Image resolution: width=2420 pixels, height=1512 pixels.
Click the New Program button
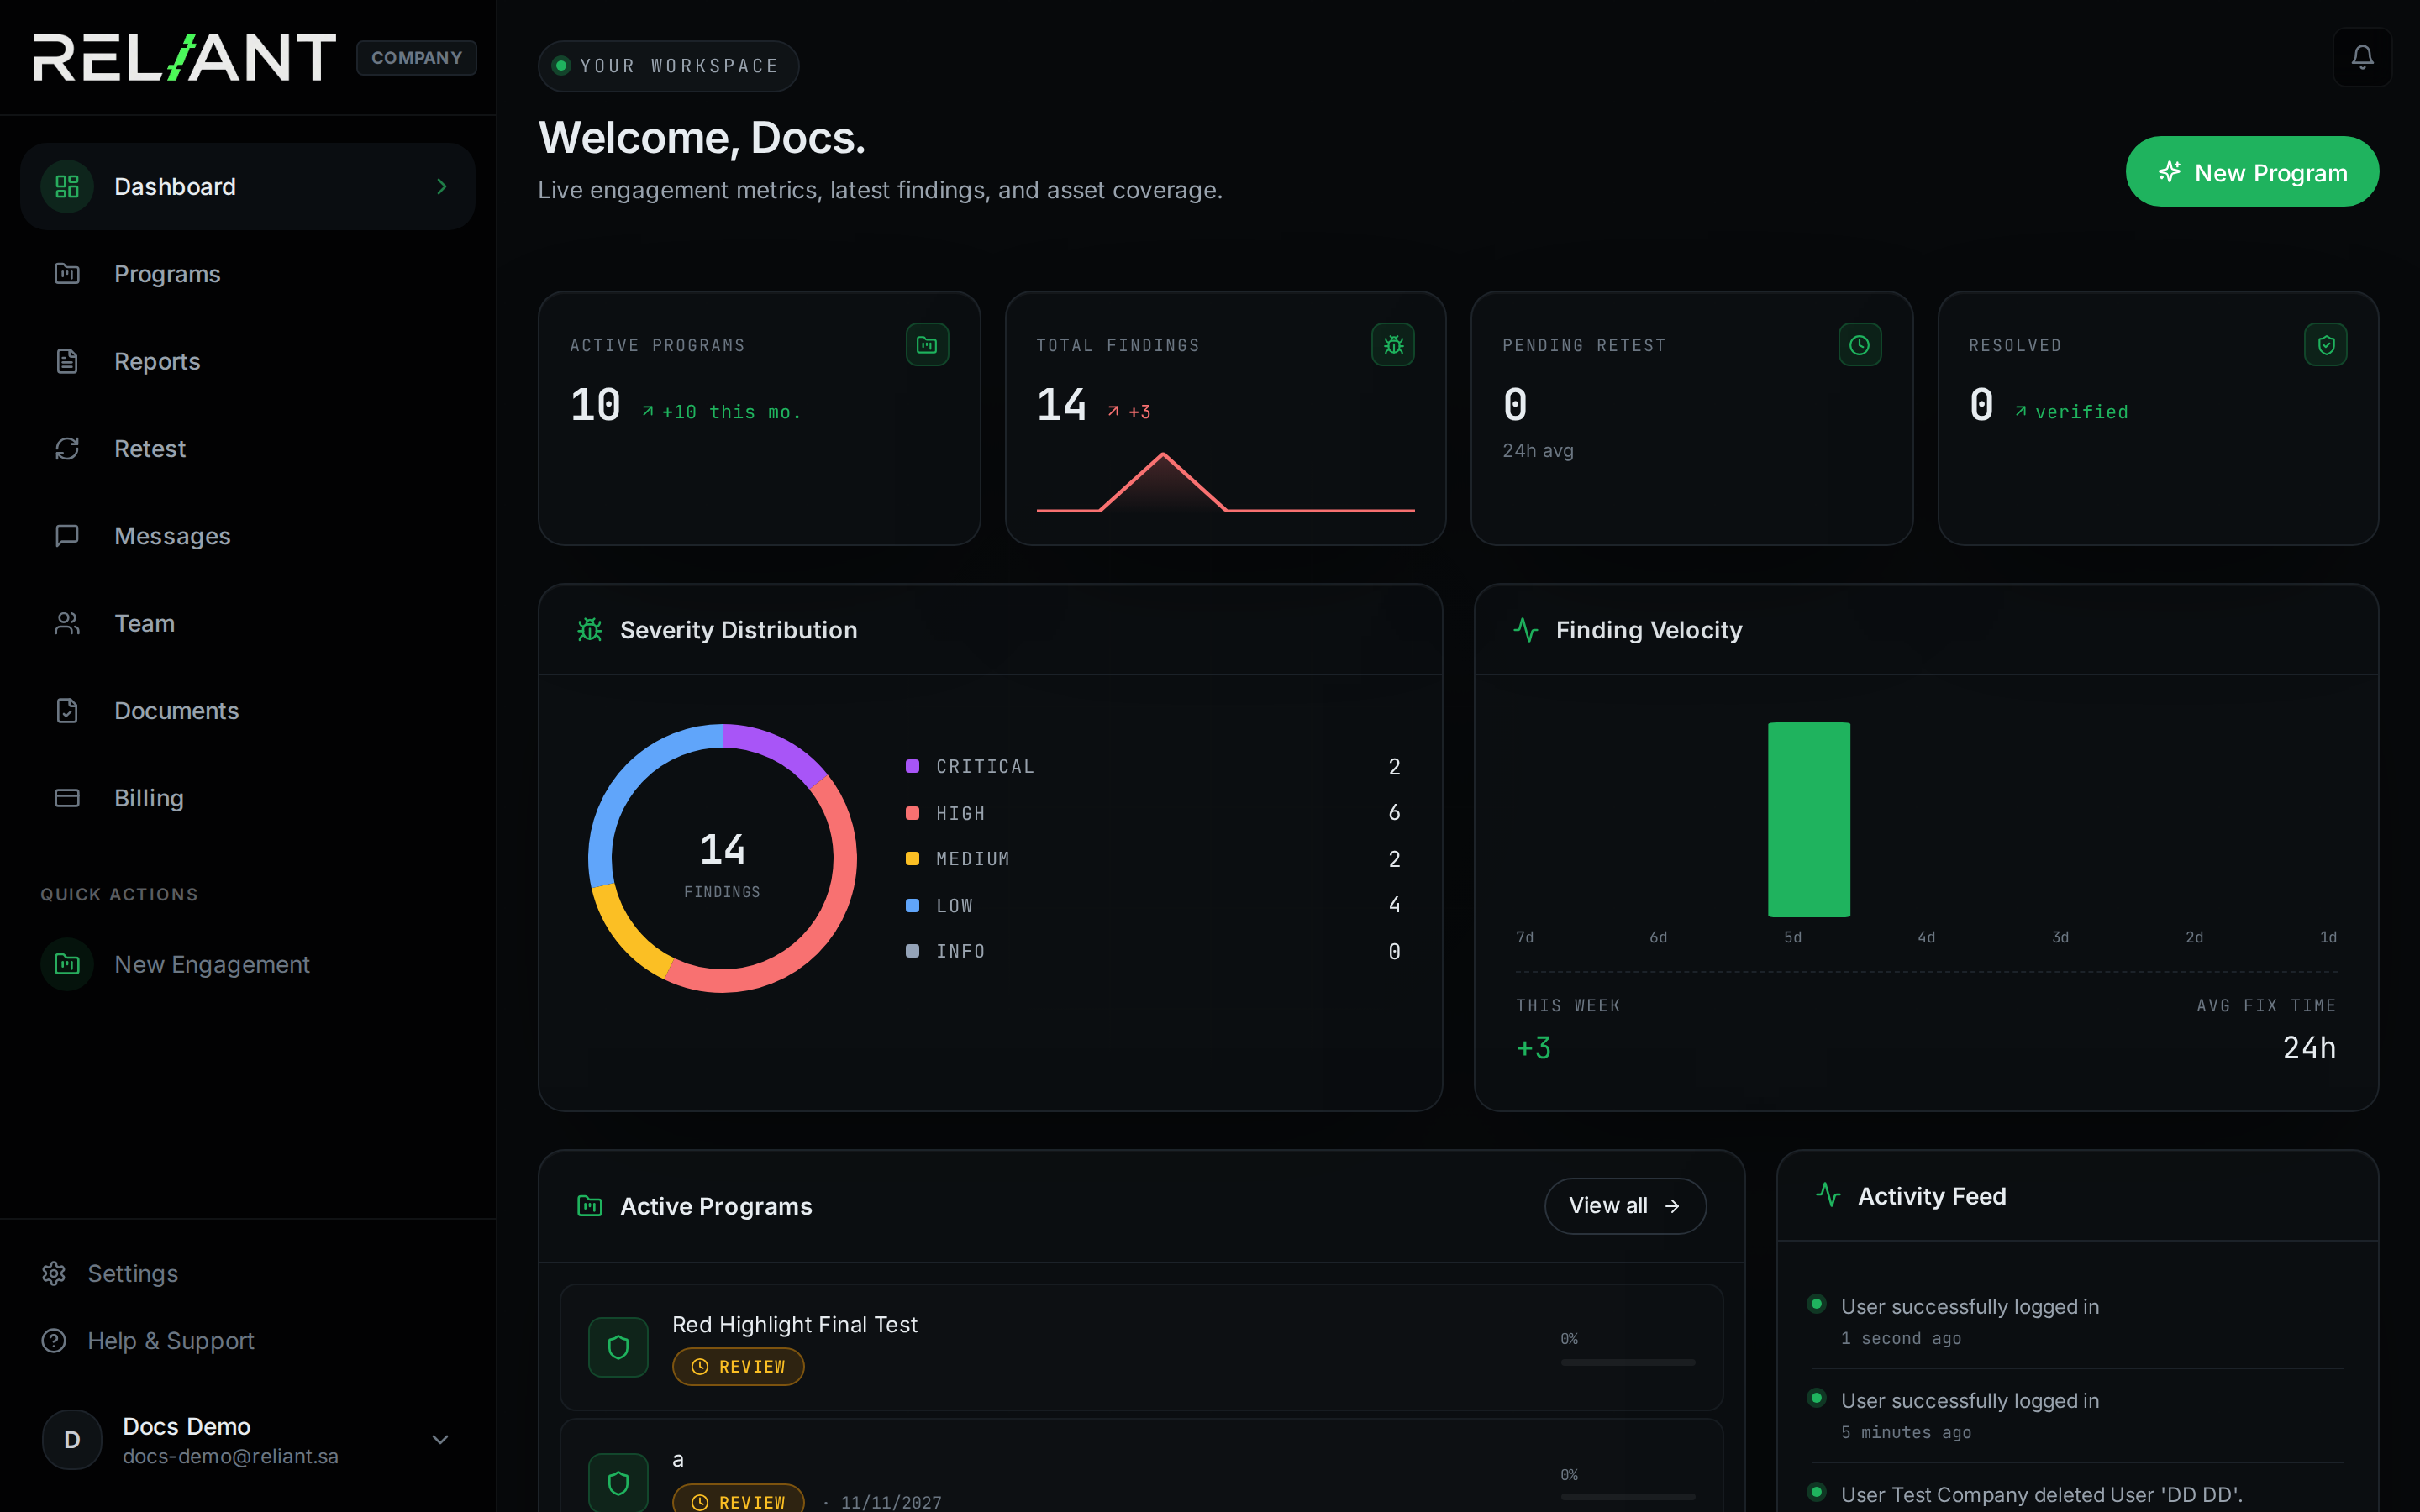(2252, 172)
